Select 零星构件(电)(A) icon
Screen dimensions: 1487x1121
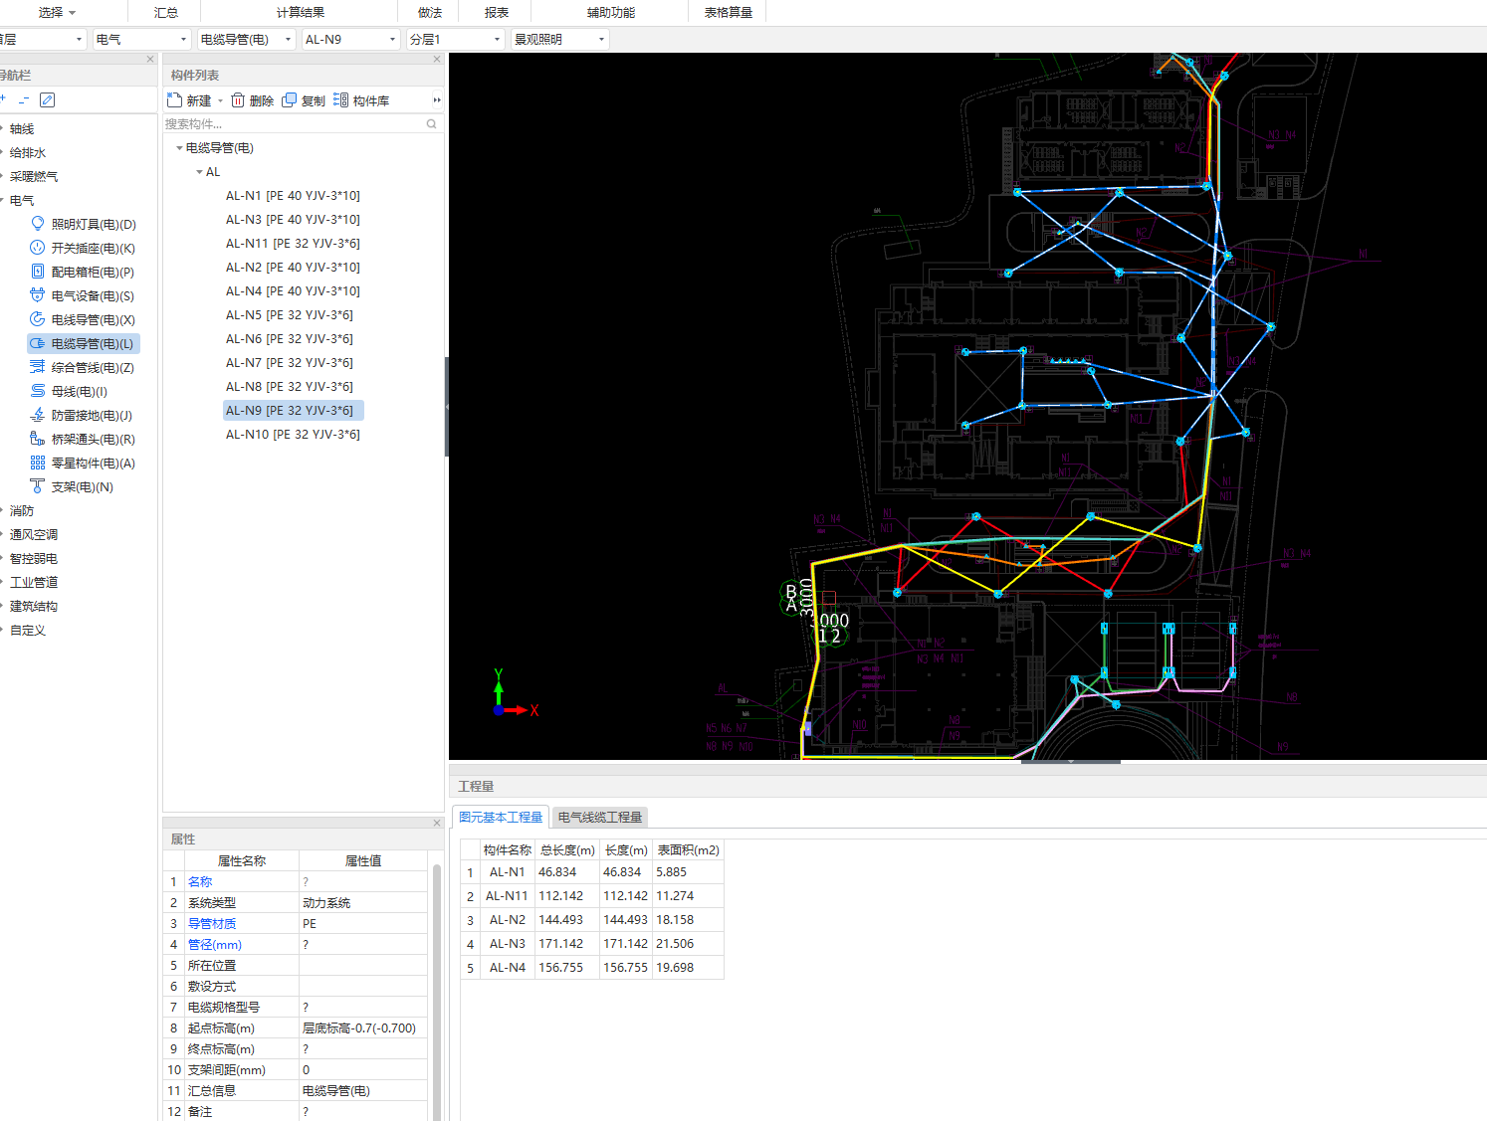click(38, 463)
